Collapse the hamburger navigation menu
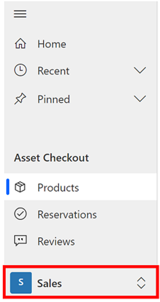Image resolution: width=160 pixels, height=302 pixels. click(x=20, y=14)
